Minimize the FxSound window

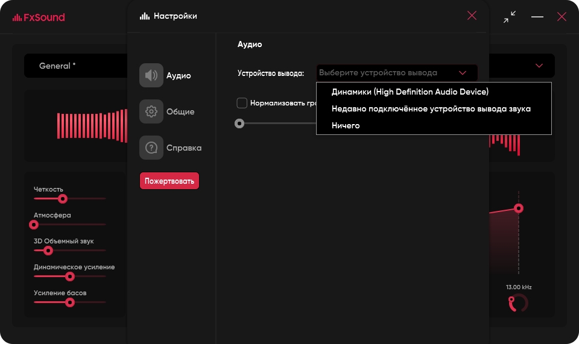(537, 17)
